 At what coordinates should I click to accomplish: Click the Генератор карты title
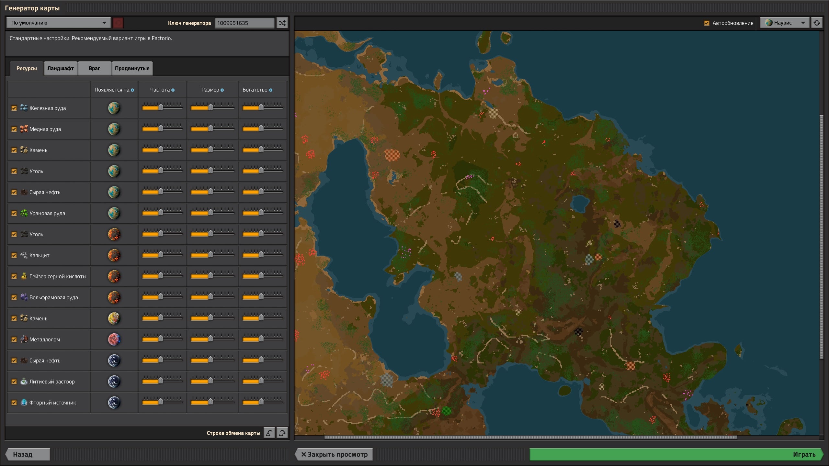tap(32, 8)
